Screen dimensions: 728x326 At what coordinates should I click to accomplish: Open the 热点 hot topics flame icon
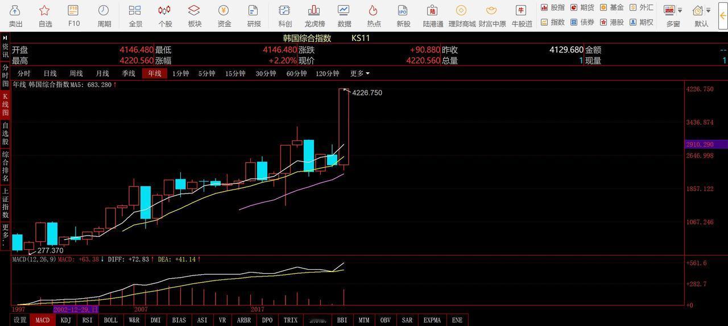(373, 15)
